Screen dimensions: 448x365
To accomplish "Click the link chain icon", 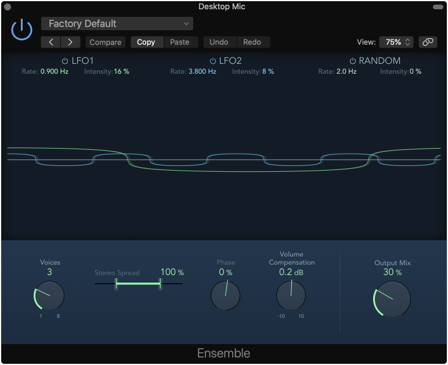I will coord(428,42).
